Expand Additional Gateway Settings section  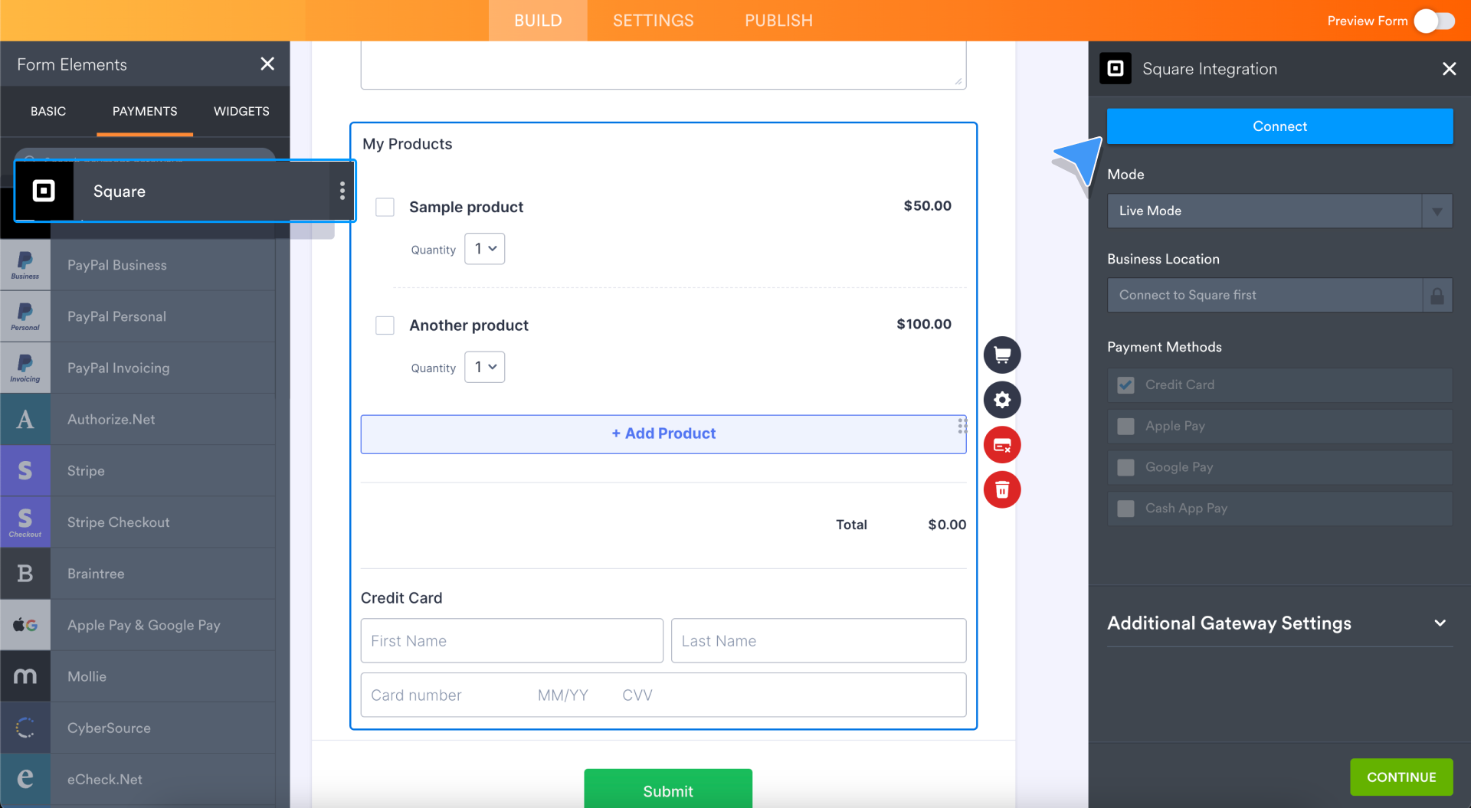click(x=1279, y=623)
